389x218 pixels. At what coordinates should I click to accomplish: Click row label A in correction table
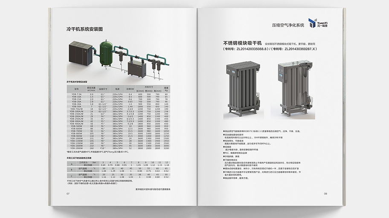pyautogui.click(x=72, y=164)
